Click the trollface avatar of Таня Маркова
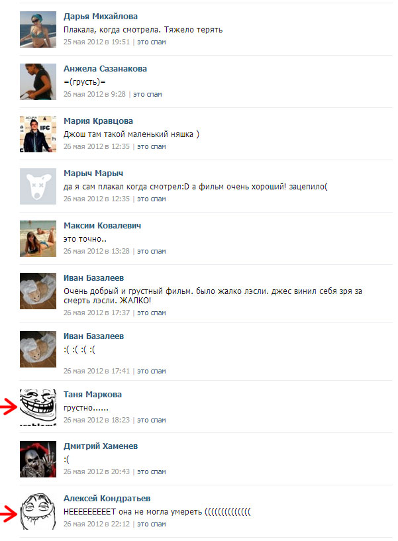Screen dimensions: 398x541 click(38, 407)
